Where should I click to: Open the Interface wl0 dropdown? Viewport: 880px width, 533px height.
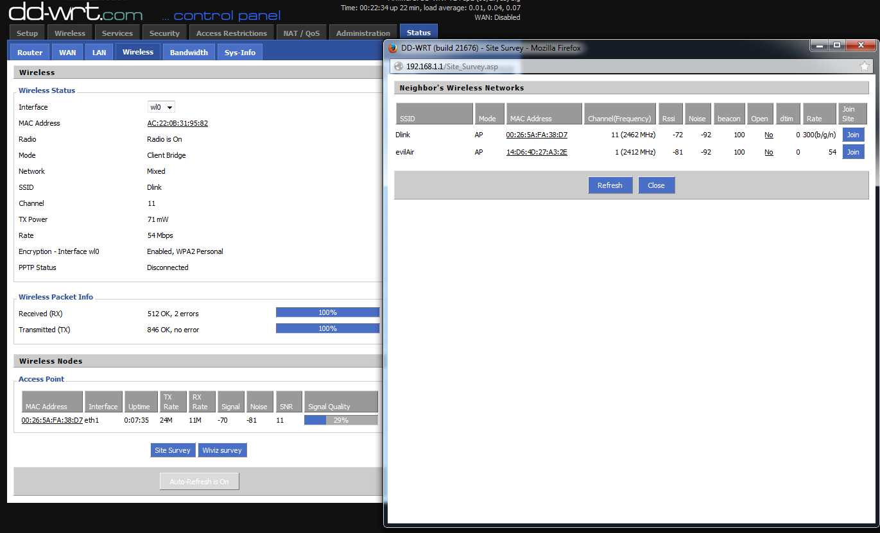tap(162, 107)
